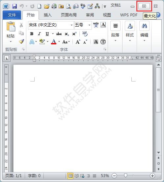
Task: Apply superscript formatting
Action: point(74,34)
